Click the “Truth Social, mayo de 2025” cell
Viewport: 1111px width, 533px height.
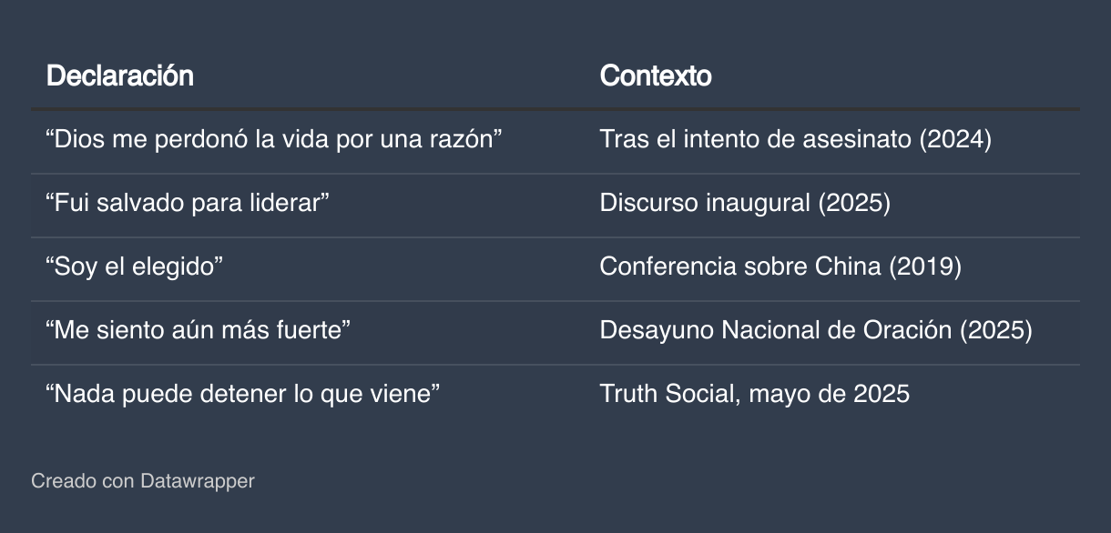point(754,394)
